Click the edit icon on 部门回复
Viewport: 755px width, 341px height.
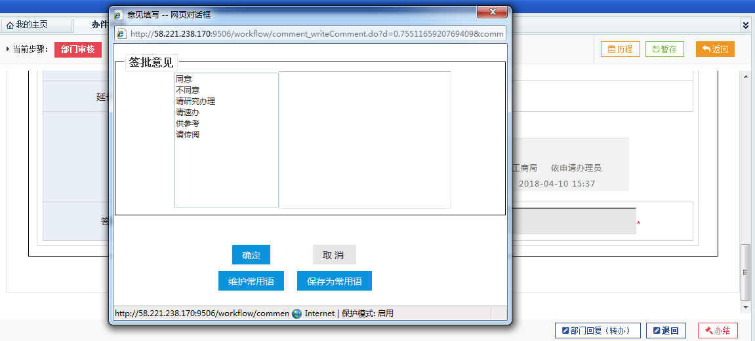(565, 331)
